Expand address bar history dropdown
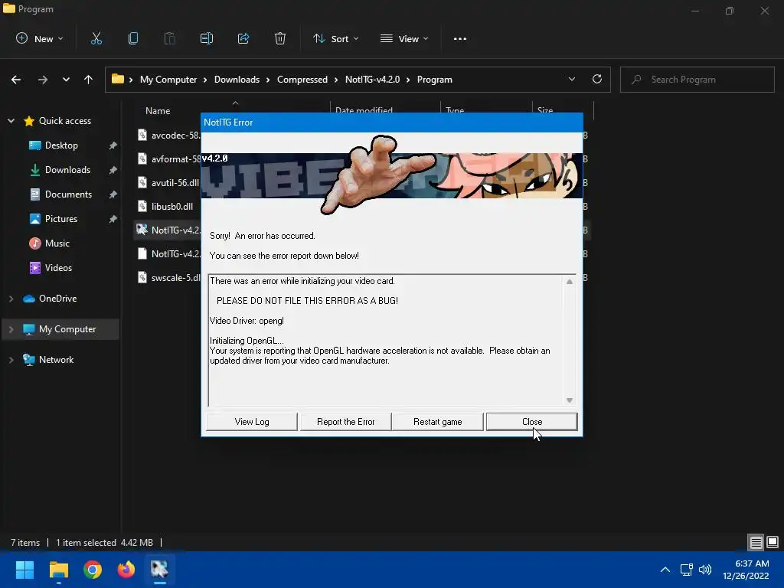784x588 pixels. tap(572, 79)
